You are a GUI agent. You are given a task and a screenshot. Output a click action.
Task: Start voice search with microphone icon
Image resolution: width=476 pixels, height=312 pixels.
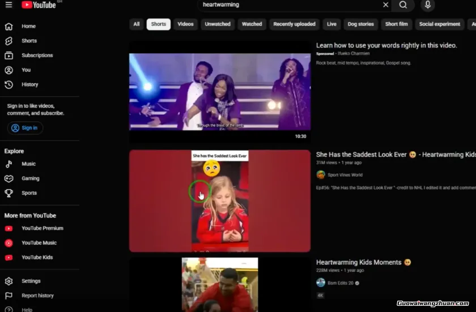427,5
